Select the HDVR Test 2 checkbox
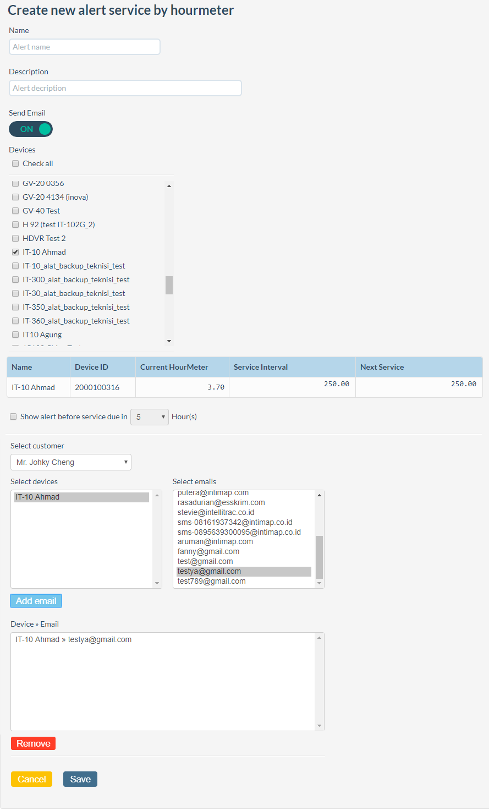This screenshot has height=811, width=489. point(15,238)
